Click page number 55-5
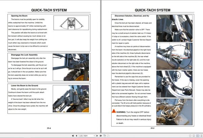The height and width of the screenshot is (138, 203). (x=152, y=128)
